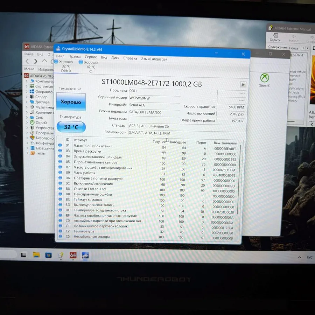Open the Язык(Language) menu

[154, 59]
